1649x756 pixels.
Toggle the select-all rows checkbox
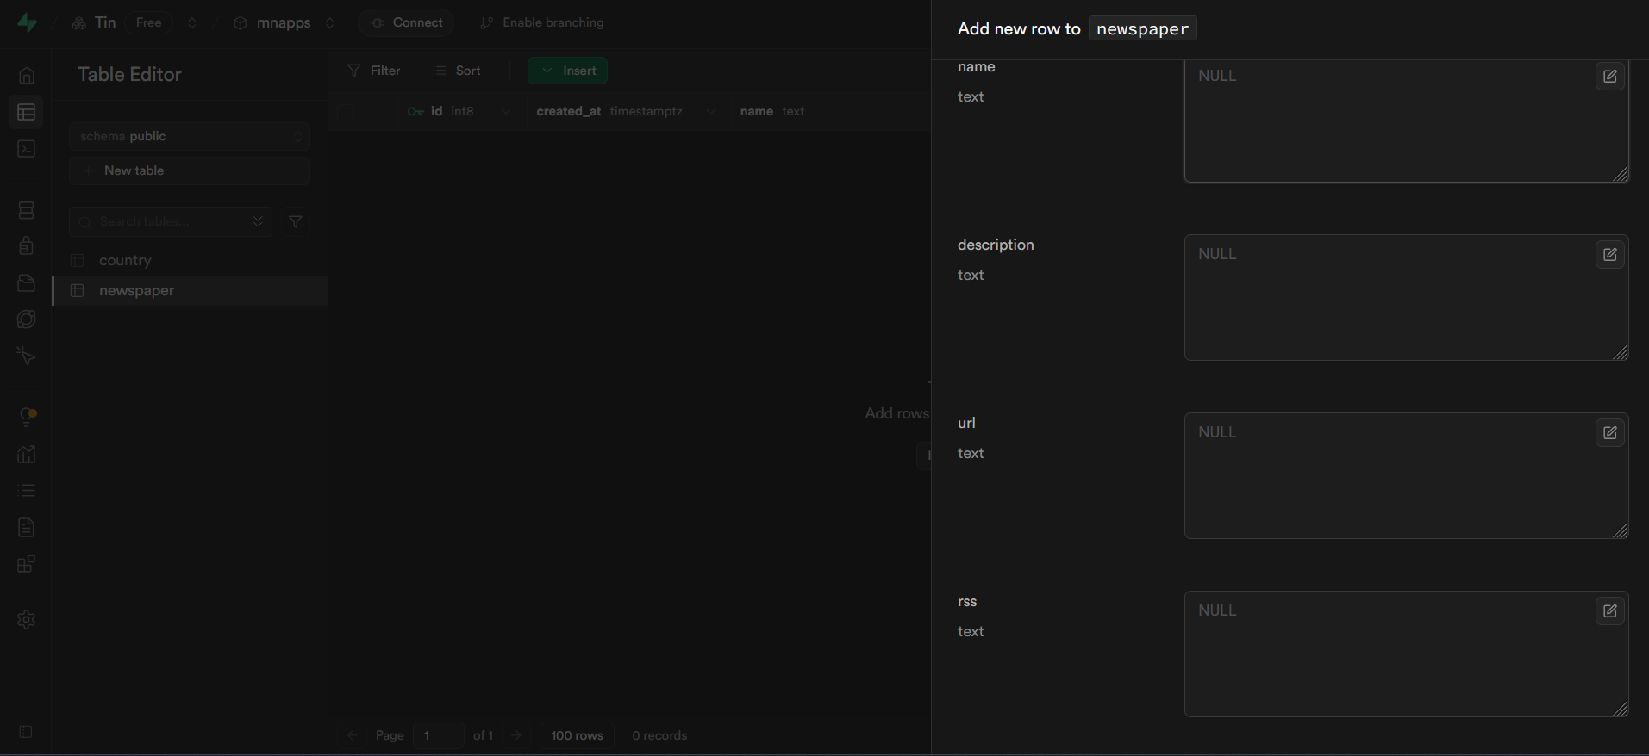347,112
